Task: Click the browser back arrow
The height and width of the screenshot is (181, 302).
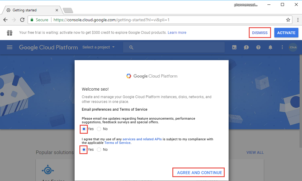Action: point(5,20)
